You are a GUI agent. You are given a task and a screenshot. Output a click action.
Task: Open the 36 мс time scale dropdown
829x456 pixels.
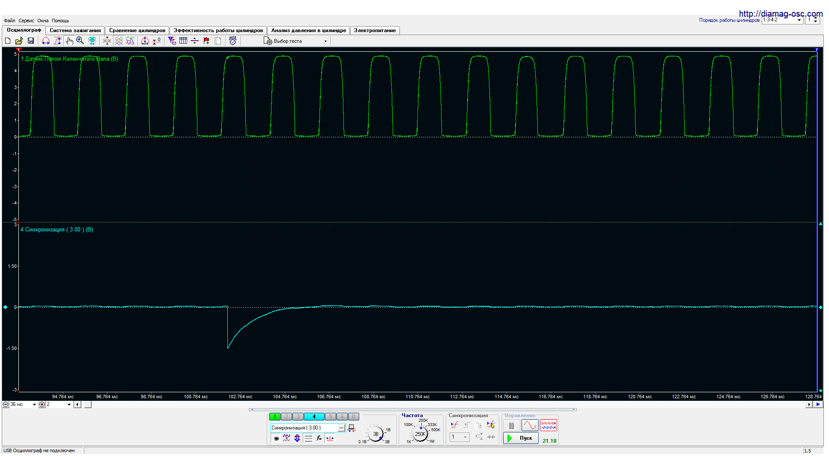pos(23,404)
